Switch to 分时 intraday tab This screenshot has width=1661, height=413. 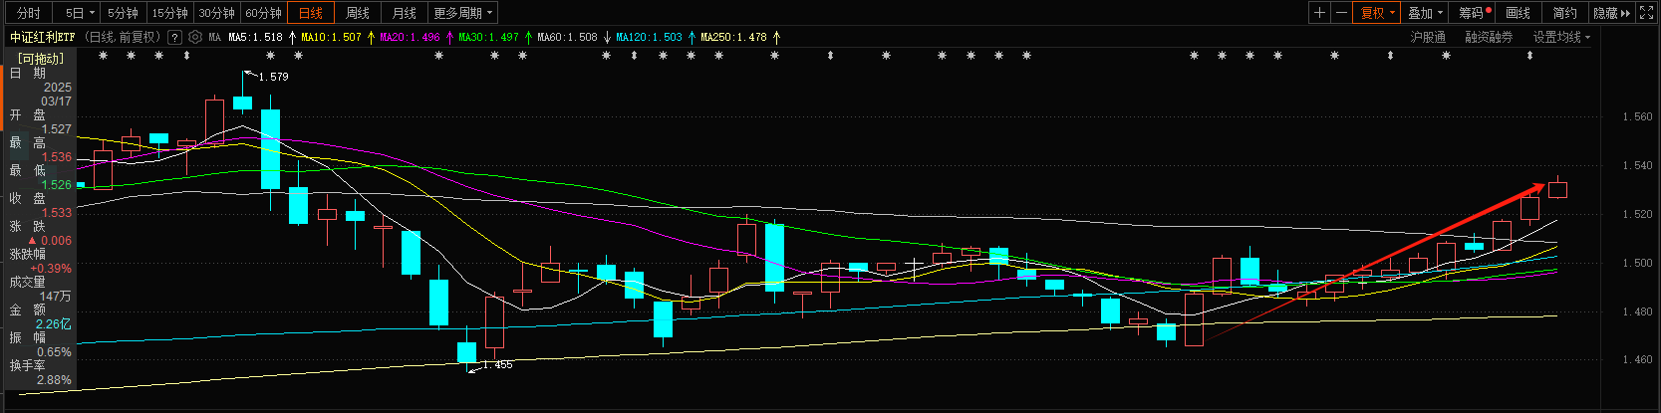29,13
